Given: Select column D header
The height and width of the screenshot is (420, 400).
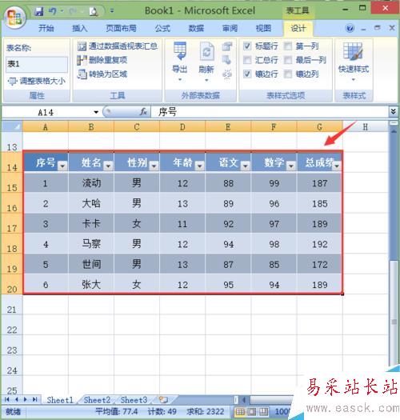Looking at the screenshot, I should click(182, 126).
